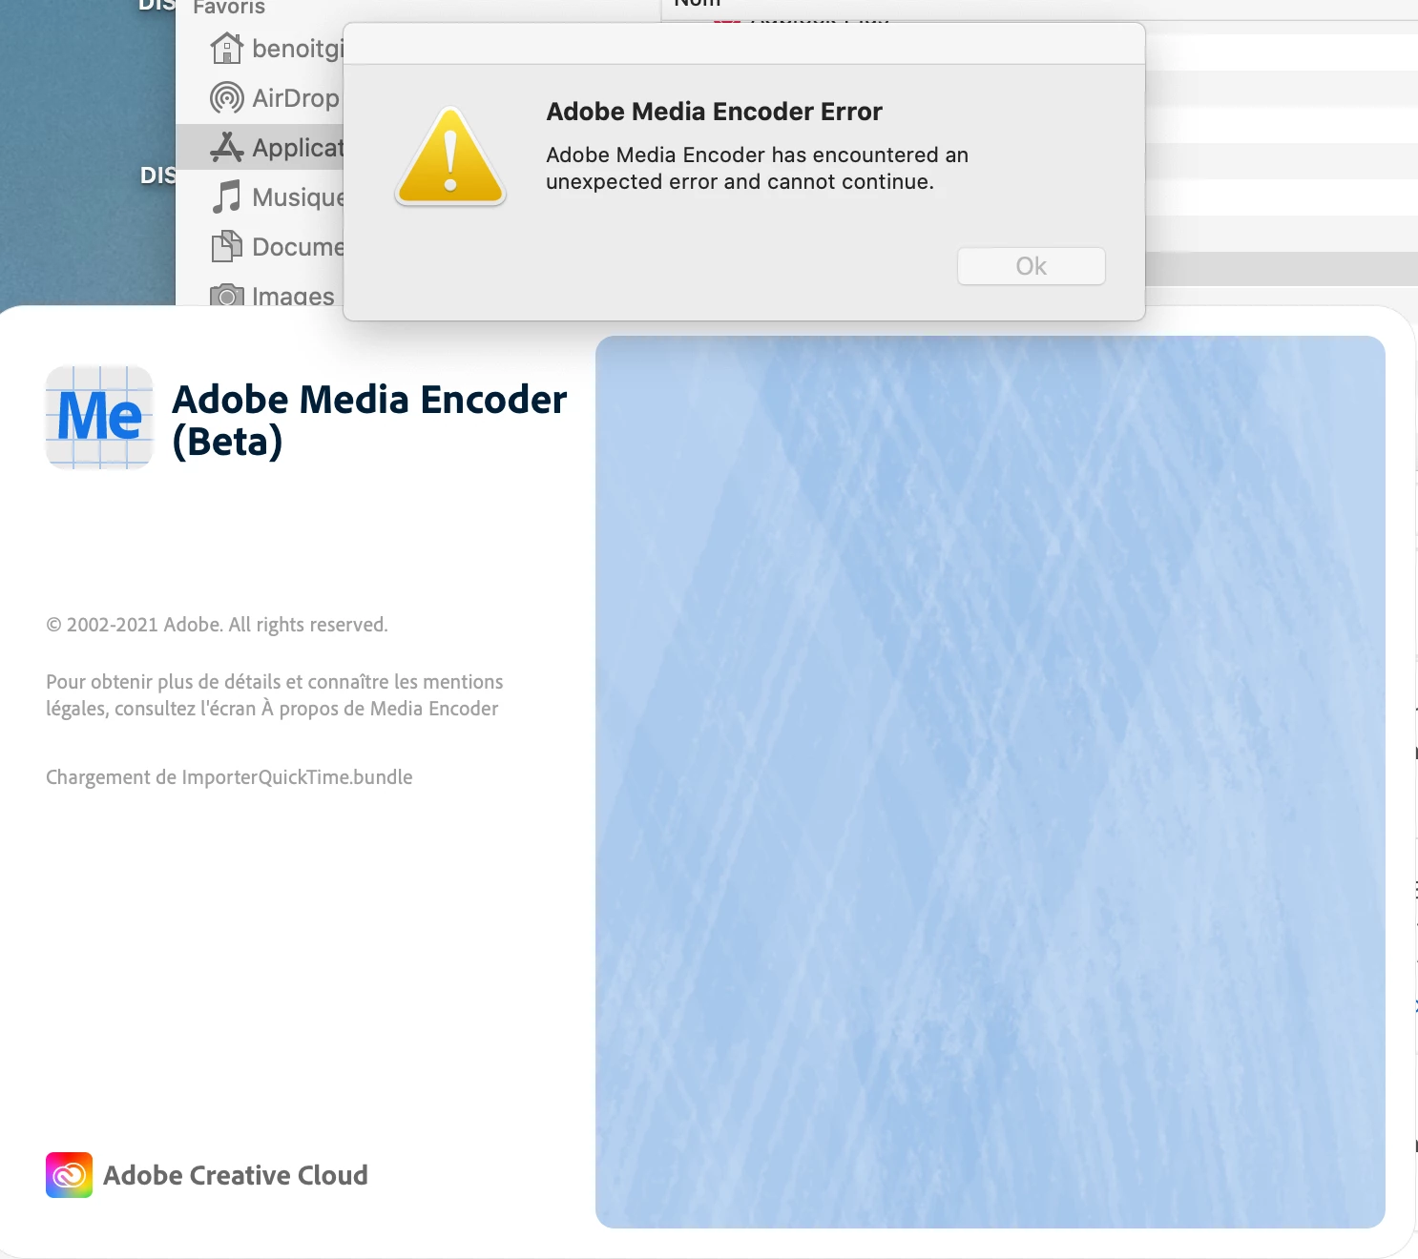
Task: Click the music note icon in sidebar
Action: [x=227, y=196]
